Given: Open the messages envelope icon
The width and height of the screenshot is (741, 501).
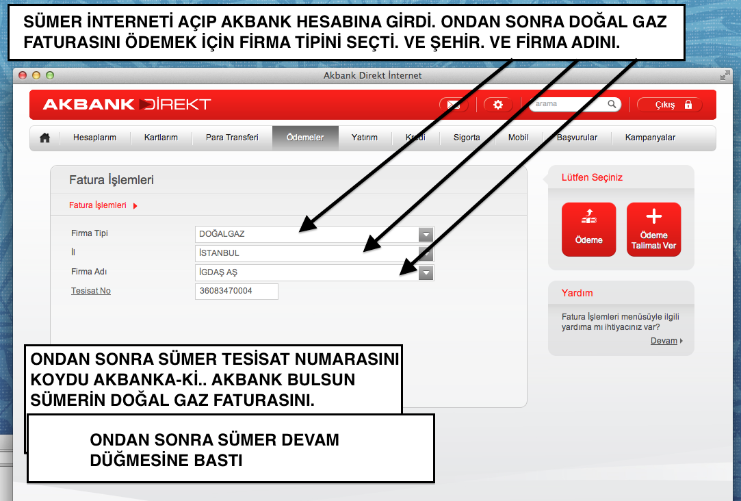Looking at the screenshot, I should coord(454,105).
